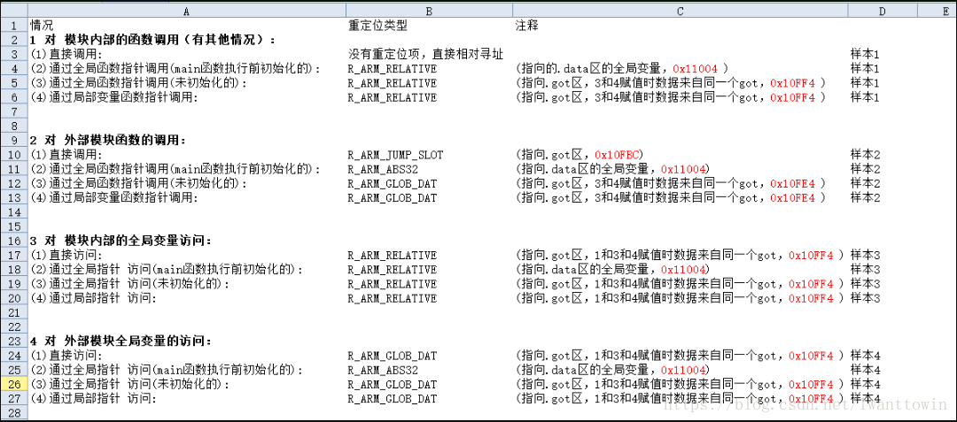Select column A header
This screenshot has width=957, height=422.
pyautogui.click(x=187, y=11)
